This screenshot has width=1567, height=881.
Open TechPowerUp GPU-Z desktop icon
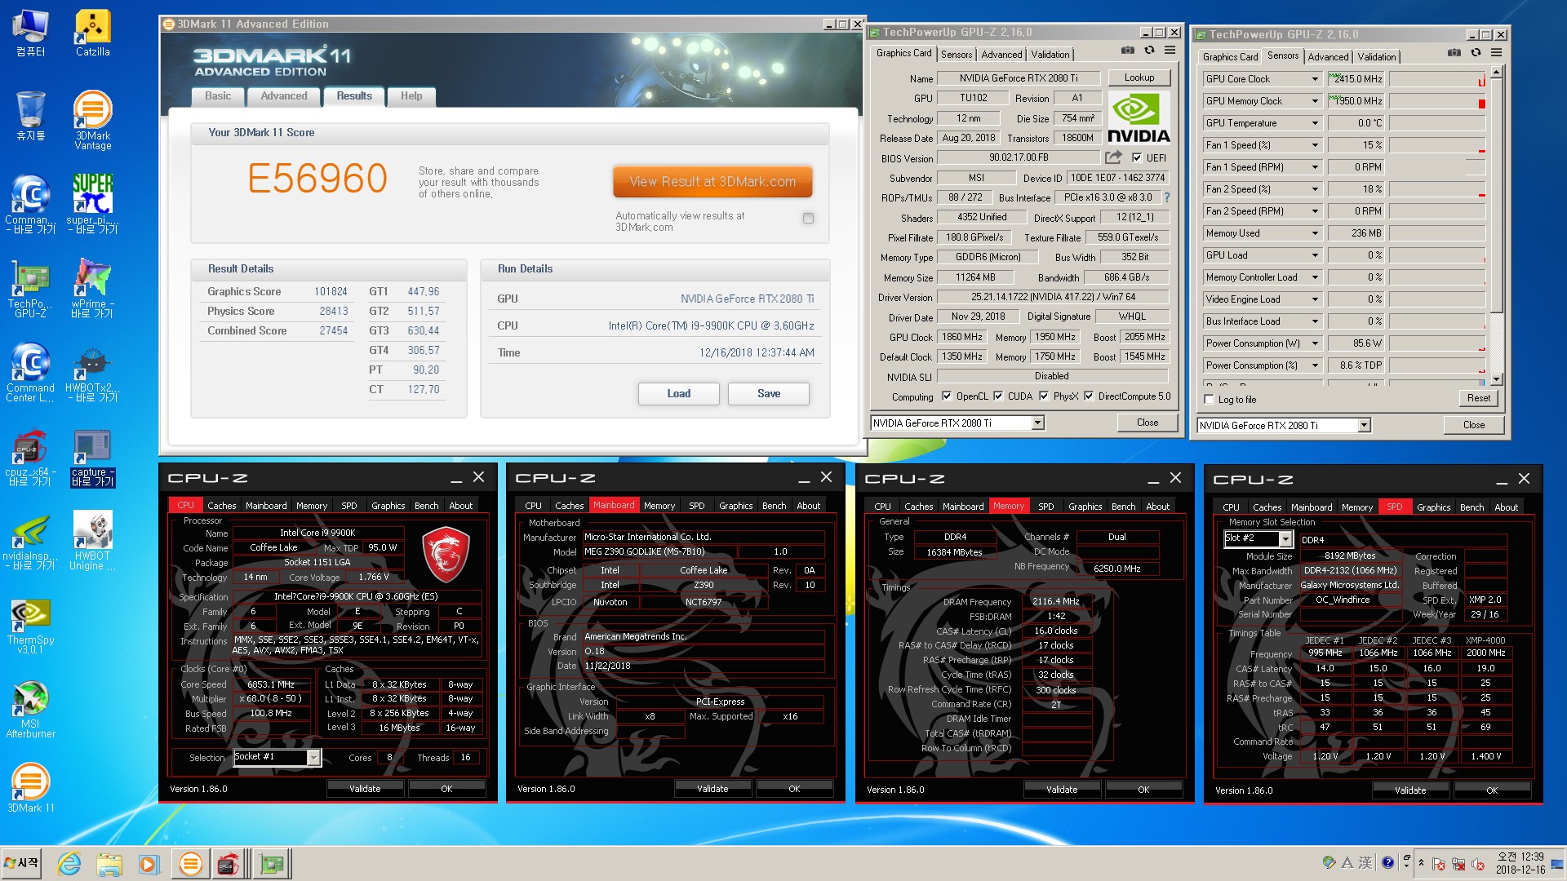click(30, 288)
